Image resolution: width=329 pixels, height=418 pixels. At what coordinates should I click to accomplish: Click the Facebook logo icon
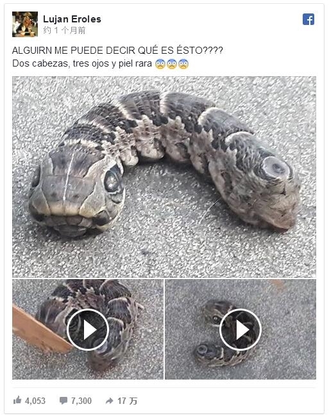[x=308, y=19]
